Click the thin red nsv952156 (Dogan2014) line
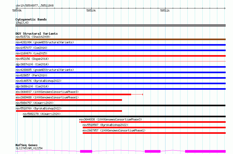This screenshot has width=233, height=154. click(x=120, y=61)
